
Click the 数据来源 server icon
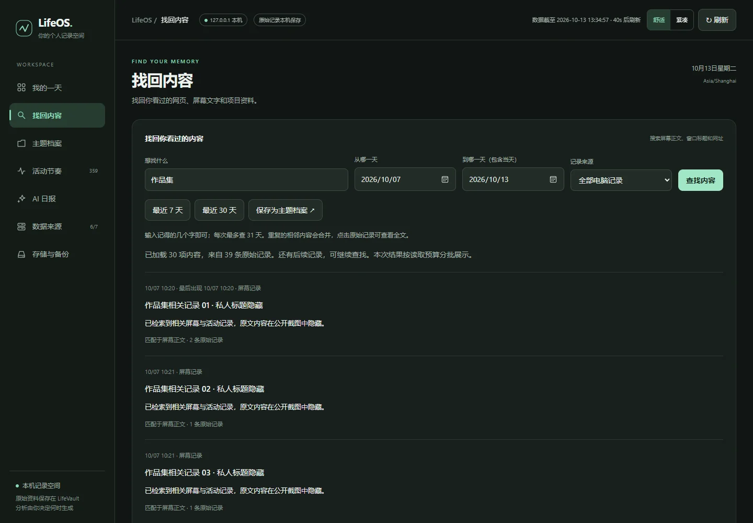coord(21,226)
